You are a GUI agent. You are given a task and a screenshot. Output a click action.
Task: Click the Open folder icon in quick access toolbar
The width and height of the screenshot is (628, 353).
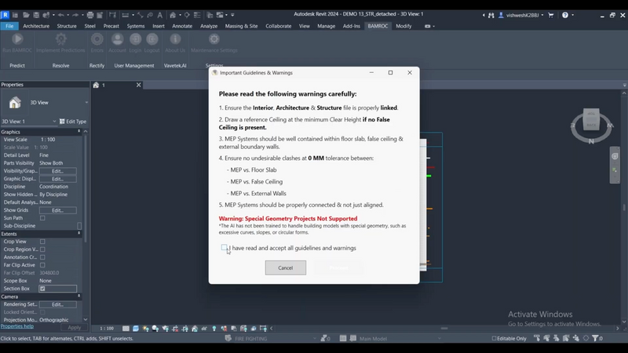point(26,15)
